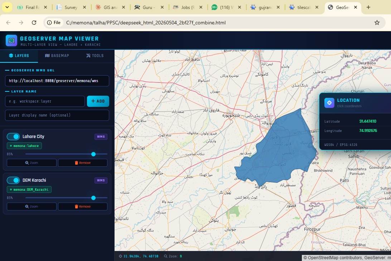The width and height of the screenshot is (391, 261).
Task: Close the tilescal browser tab
Action: click(317, 7)
